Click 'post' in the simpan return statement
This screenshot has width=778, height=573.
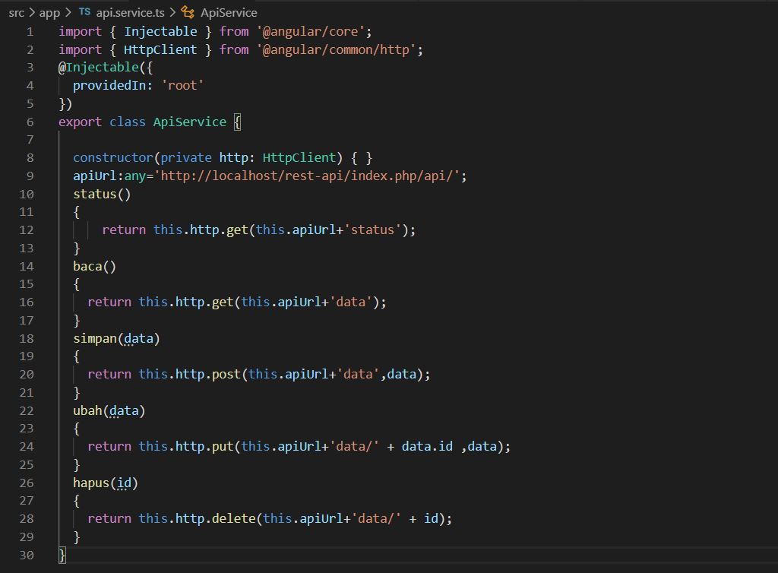click(x=226, y=374)
